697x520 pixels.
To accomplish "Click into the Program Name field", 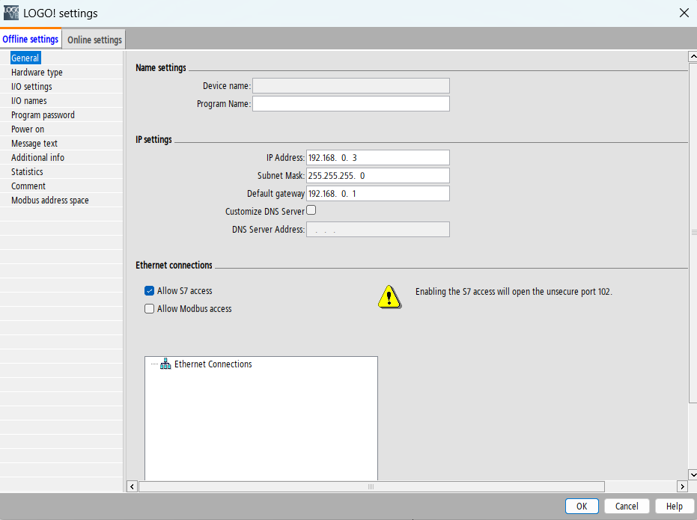I will coord(350,104).
